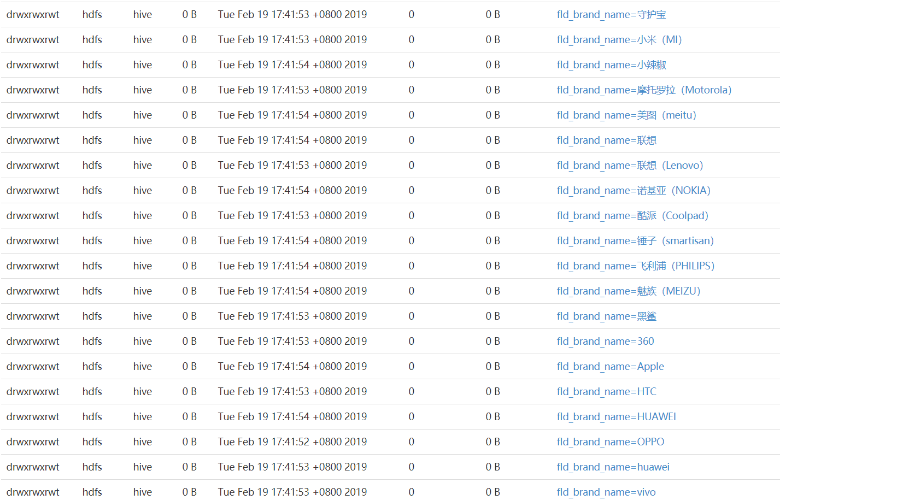Open the fld_brand_name=联想 (Lenovo) link
This screenshot has width=909, height=500.
[x=630, y=166]
